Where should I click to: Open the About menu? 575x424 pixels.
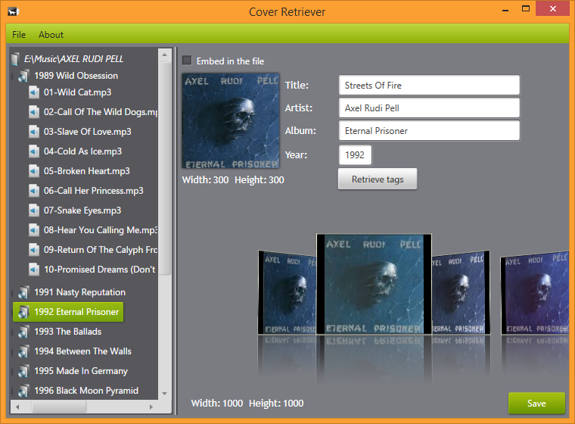51,35
